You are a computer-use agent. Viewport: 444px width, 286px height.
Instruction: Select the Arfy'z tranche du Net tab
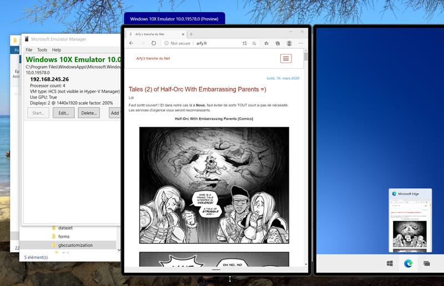(x=155, y=34)
